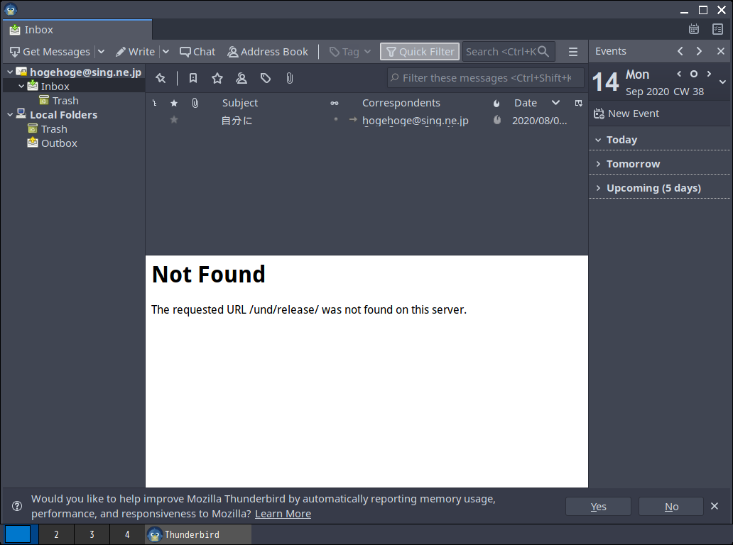Open Trash under hogehoge account Inbox

tap(65, 100)
